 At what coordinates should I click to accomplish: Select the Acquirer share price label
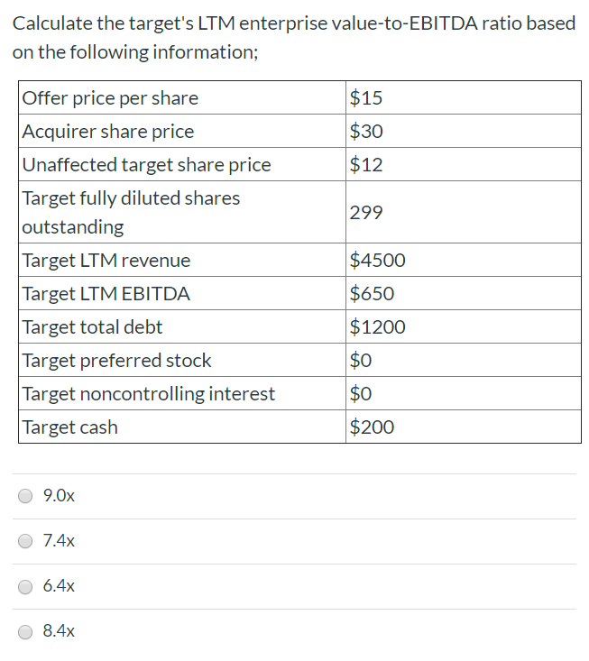point(108,131)
